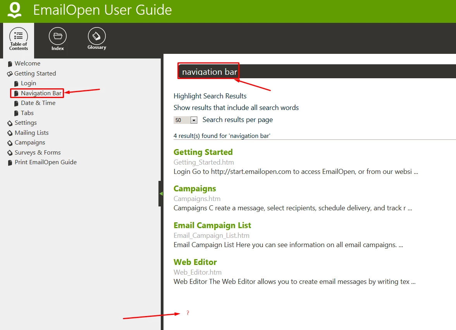The width and height of the screenshot is (456, 330).
Task: Collapse the sidebar with the green arrow handle
Action: point(160,194)
